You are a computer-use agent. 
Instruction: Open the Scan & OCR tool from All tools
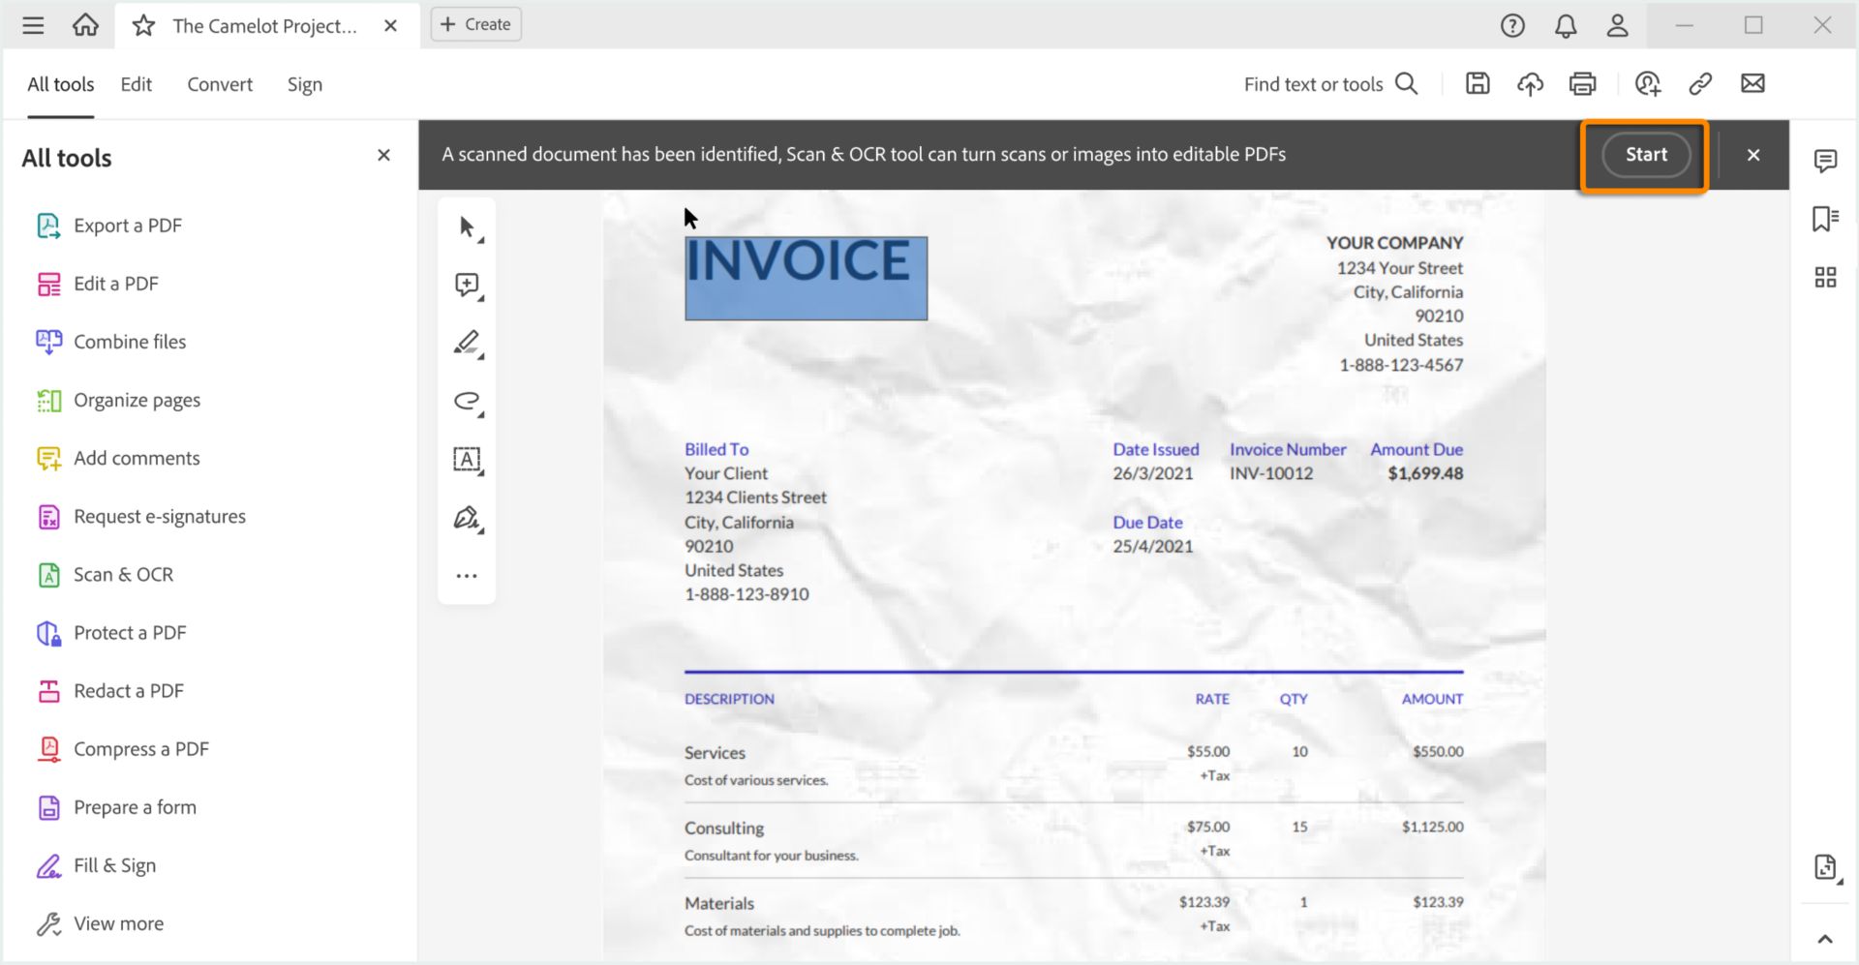click(123, 574)
